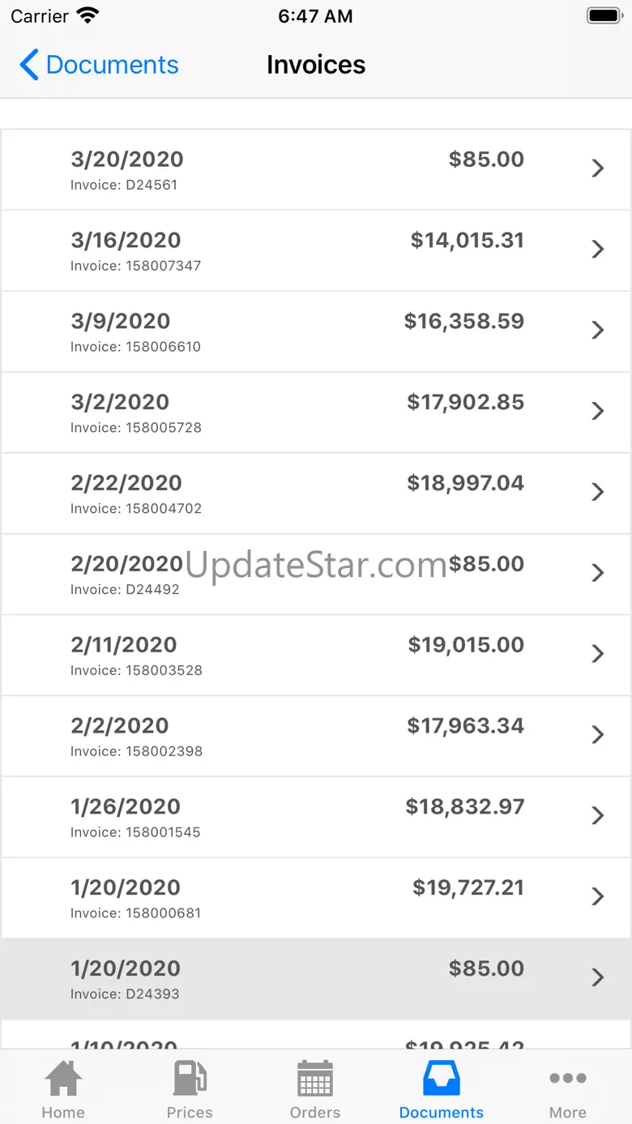
Task: Tap the More ellipsis icon
Action: (568, 1079)
